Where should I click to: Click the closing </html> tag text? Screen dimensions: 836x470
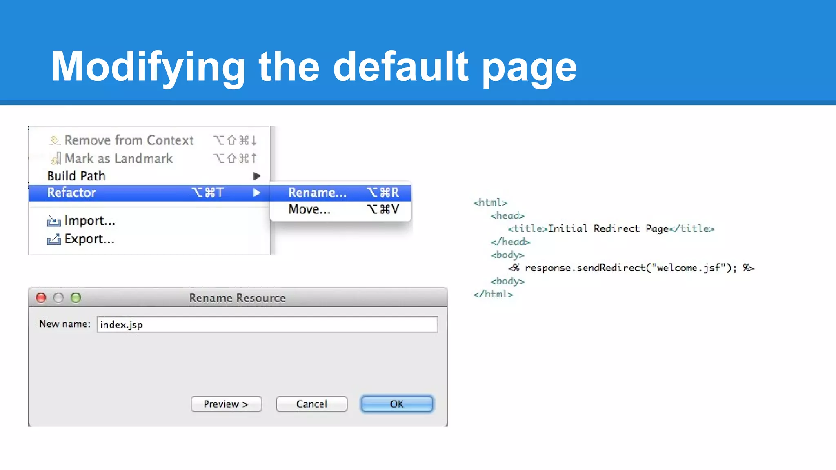point(493,294)
